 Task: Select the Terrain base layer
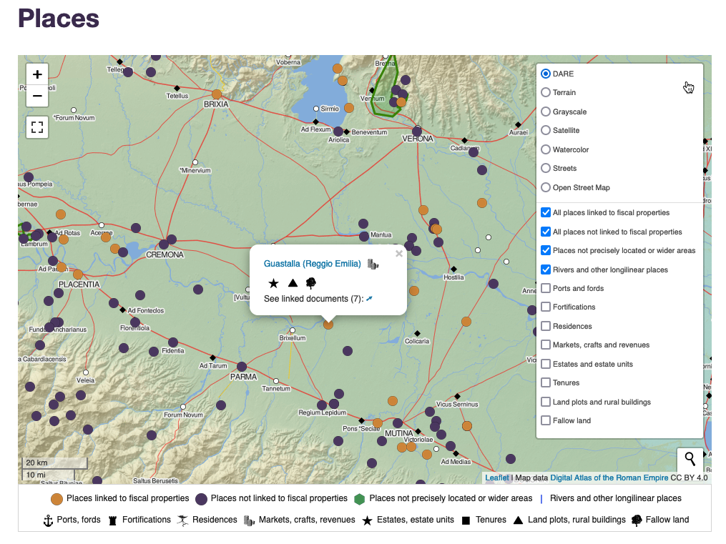coord(546,92)
